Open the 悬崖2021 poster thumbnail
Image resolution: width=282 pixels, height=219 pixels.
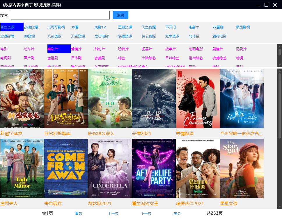coord(154,98)
